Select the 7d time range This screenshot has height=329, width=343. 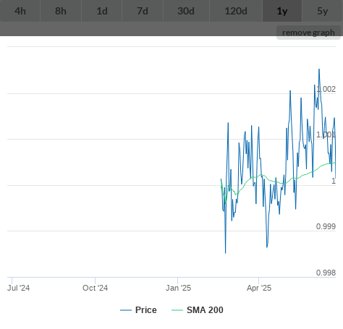[143, 11]
